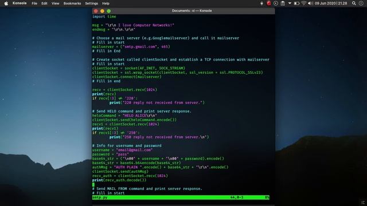Click the ssl.PROTOCOL_SSLv23 text
The image size is (367, 206).
(x=240, y=73)
